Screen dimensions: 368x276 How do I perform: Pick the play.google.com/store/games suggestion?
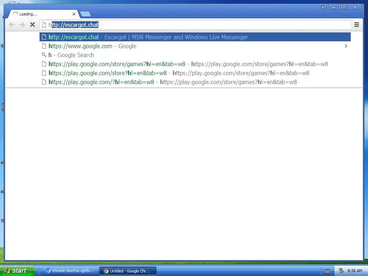195,64
